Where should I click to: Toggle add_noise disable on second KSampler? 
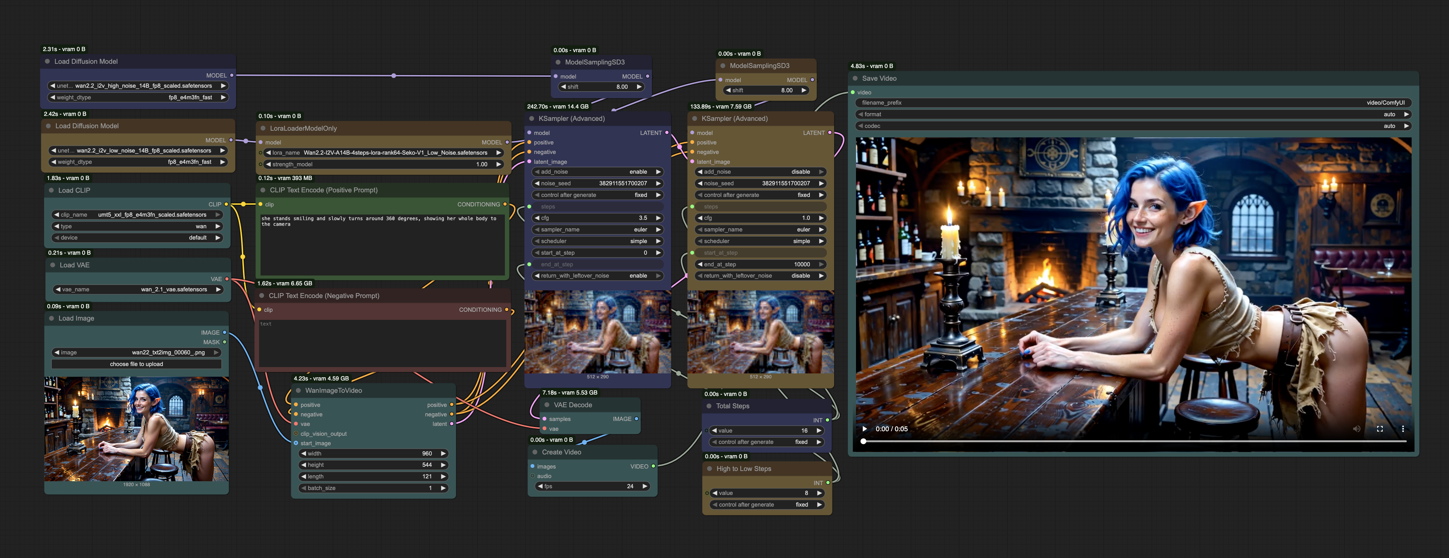tap(759, 172)
